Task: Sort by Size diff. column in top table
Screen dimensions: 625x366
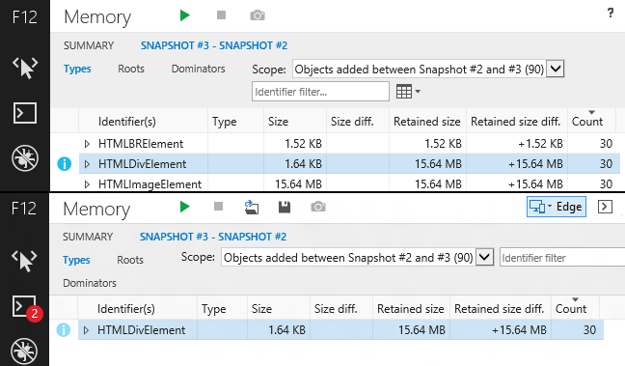Action: point(352,122)
